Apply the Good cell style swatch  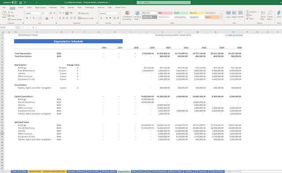(x=181, y=13)
